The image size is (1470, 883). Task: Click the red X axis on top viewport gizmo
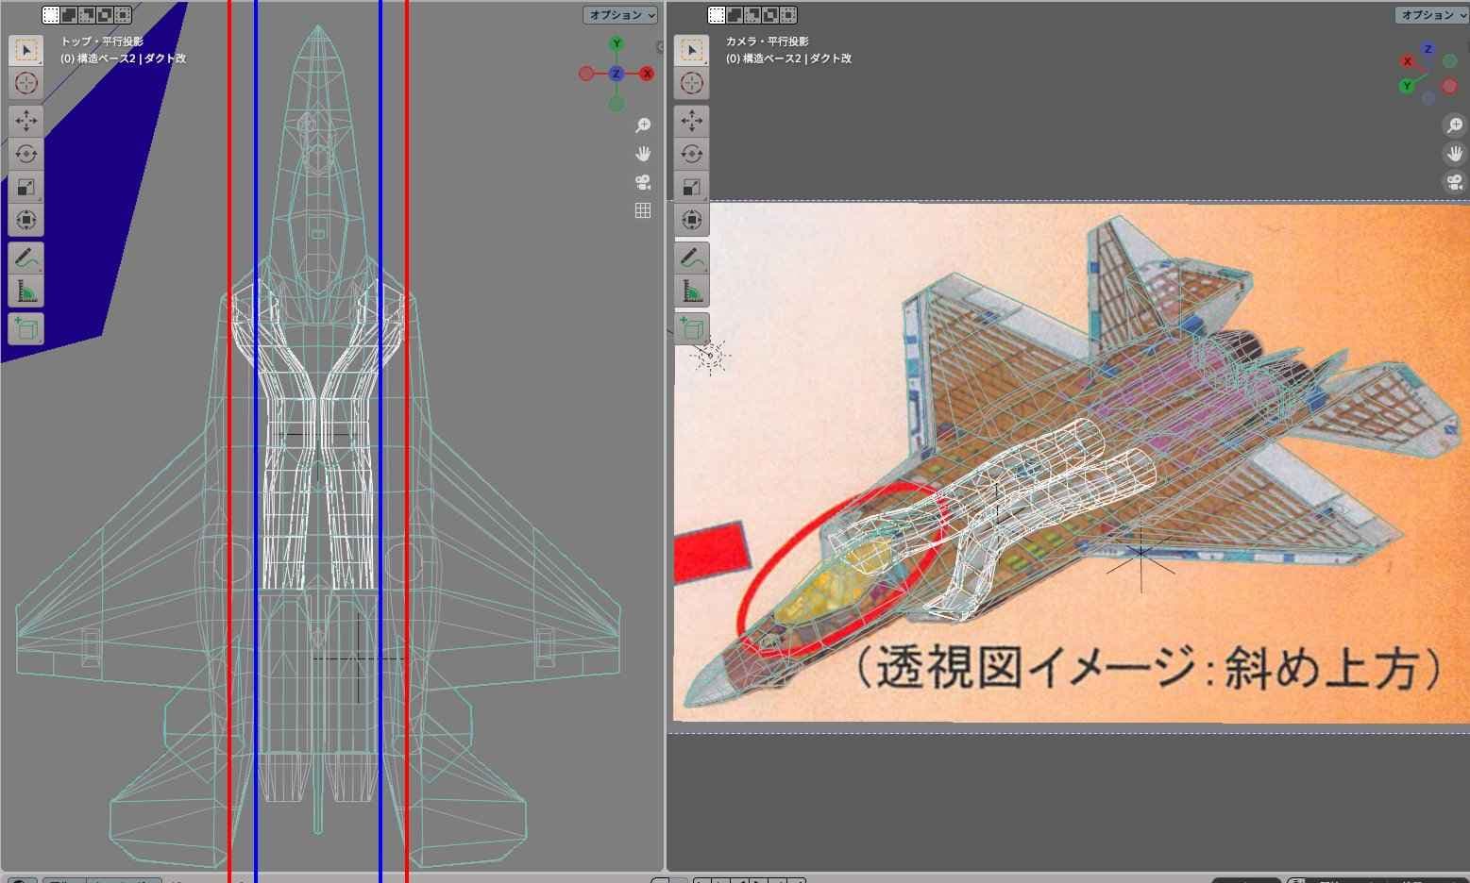click(x=647, y=74)
